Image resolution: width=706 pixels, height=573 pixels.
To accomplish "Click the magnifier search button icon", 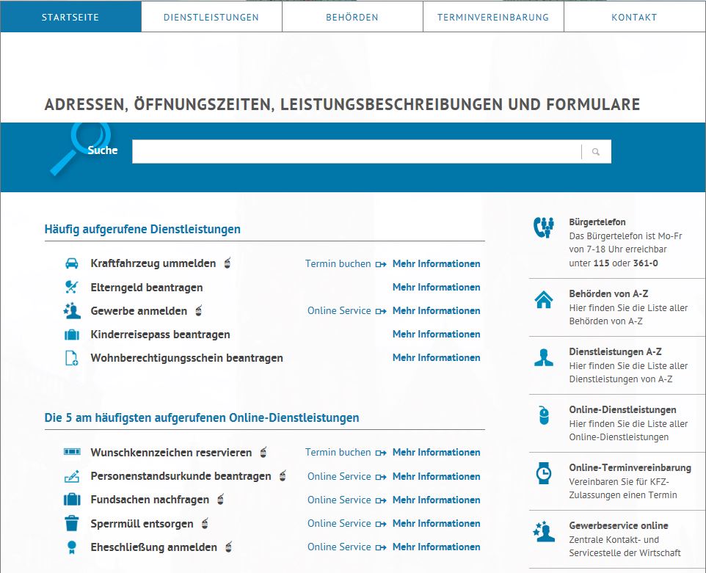I will [x=596, y=152].
